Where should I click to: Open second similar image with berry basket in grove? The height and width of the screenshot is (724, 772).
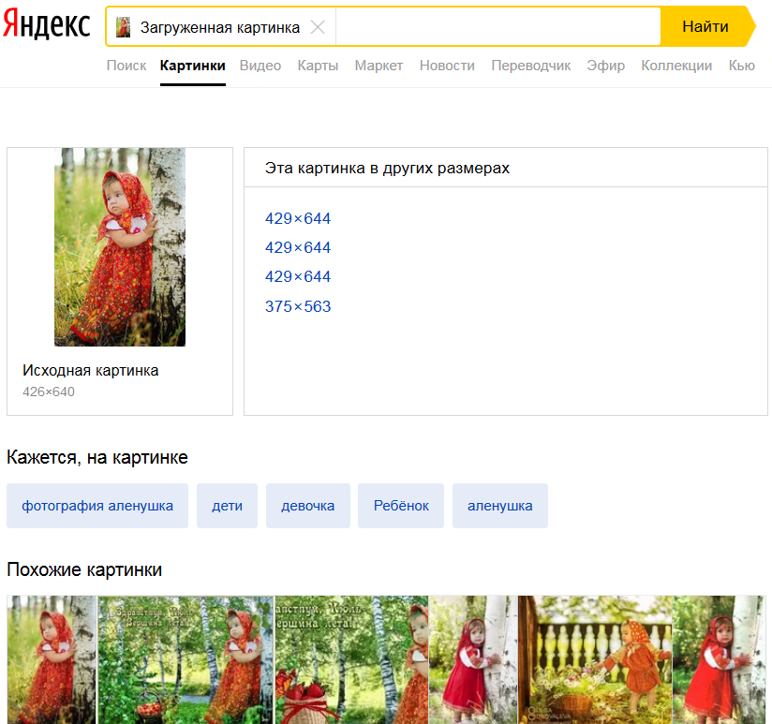(186, 659)
